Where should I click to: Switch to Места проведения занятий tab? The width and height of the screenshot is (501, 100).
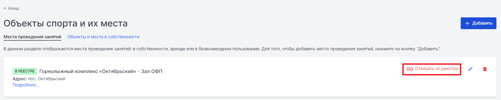[x=32, y=37]
